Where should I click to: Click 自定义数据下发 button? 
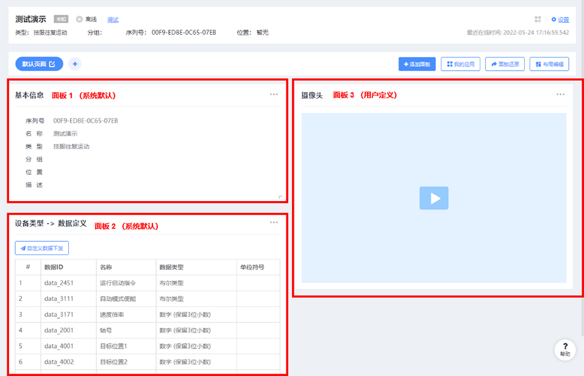tap(42, 248)
